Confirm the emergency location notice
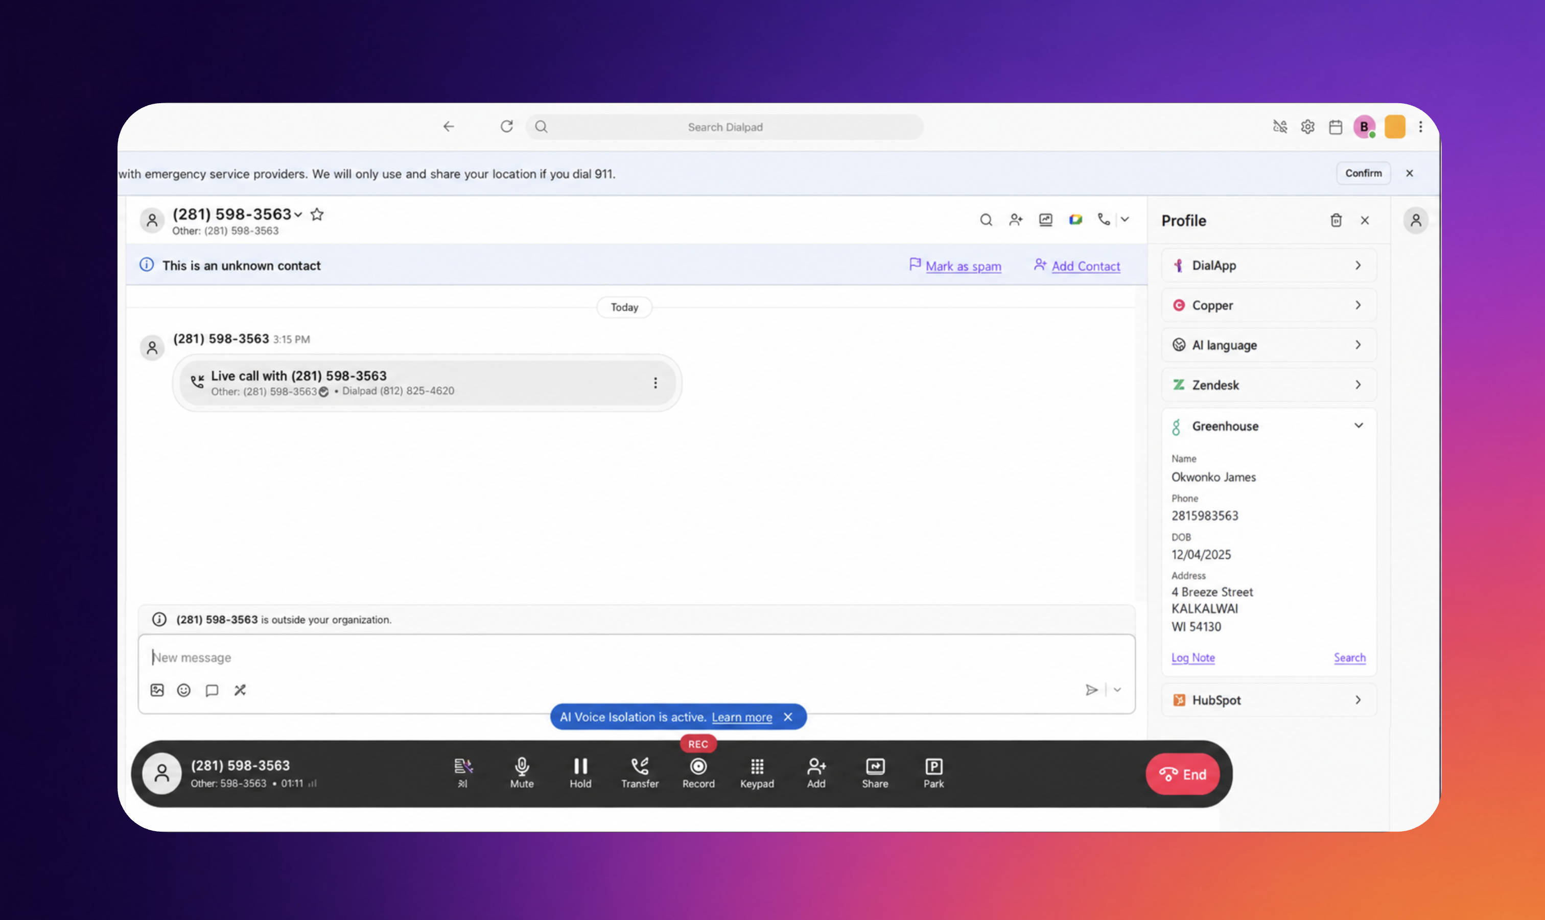The height and width of the screenshot is (920, 1545). click(1363, 173)
